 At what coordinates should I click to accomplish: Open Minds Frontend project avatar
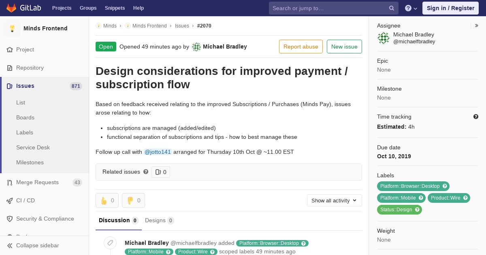(x=12, y=28)
